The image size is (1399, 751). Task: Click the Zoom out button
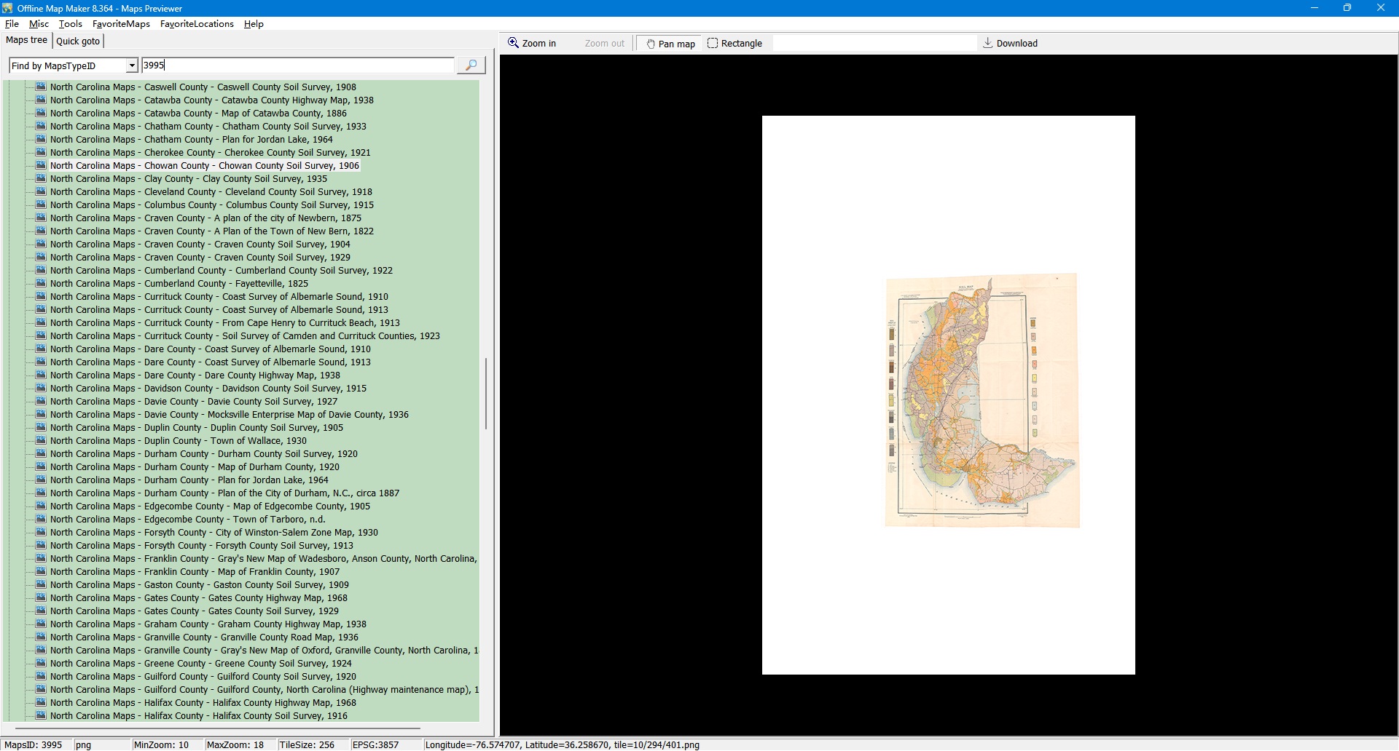coord(604,44)
